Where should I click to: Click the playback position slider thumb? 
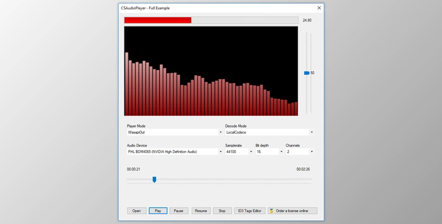[x=154, y=179]
